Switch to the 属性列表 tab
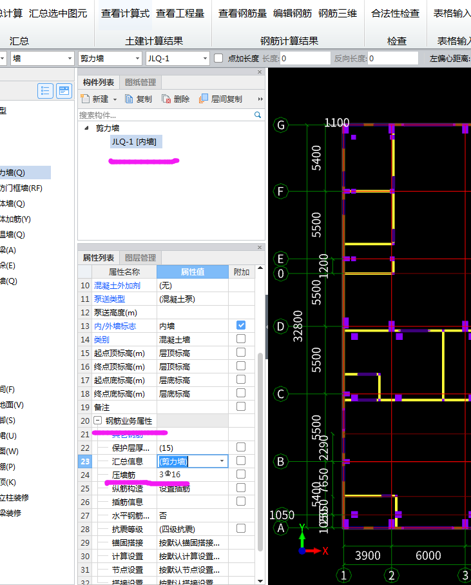The width and height of the screenshot is (471, 585). coord(99,257)
